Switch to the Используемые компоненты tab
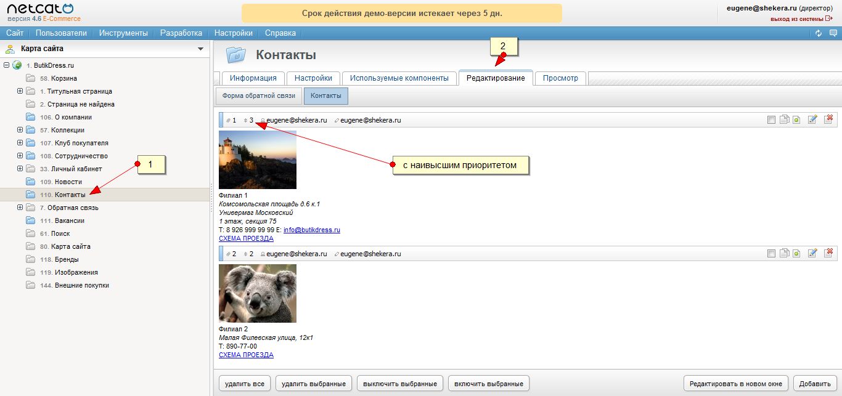This screenshot has height=396, width=842. 399,78
